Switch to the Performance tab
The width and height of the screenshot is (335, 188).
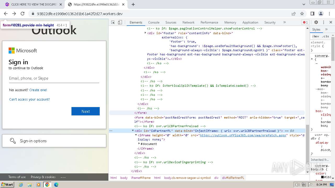click(x=209, y=22)
